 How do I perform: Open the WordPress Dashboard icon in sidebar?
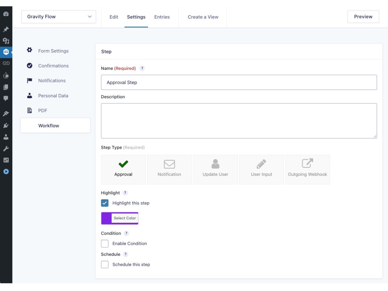point(6,14)
